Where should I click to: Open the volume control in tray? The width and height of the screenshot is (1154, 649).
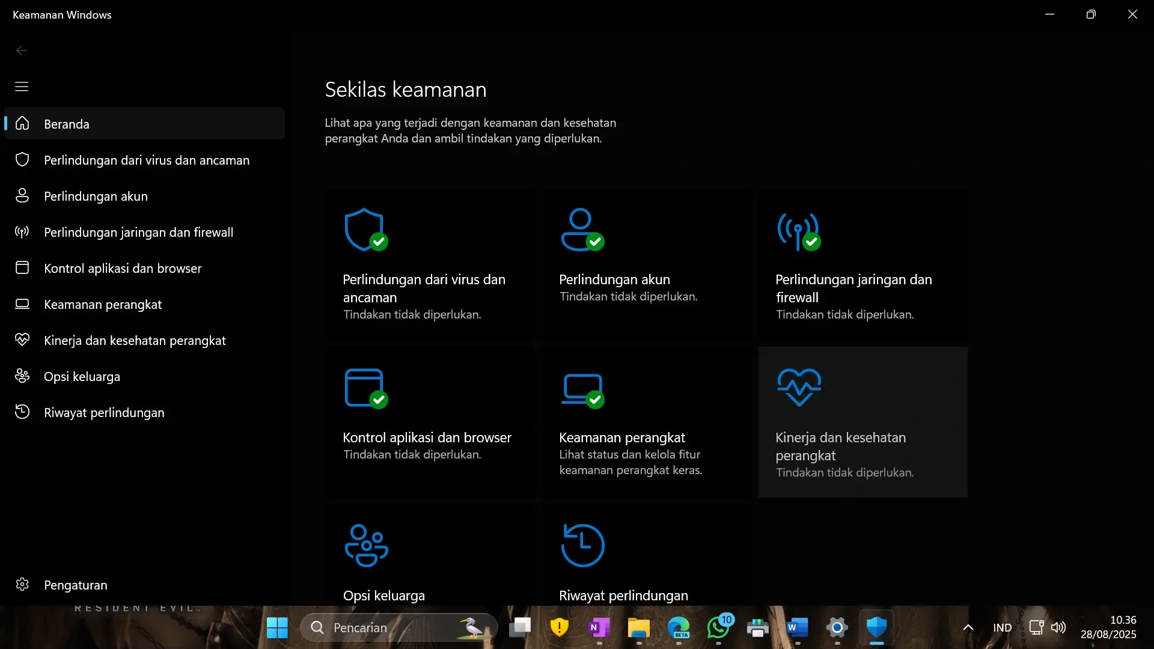pyautogui.click(x=1058, y=628)
